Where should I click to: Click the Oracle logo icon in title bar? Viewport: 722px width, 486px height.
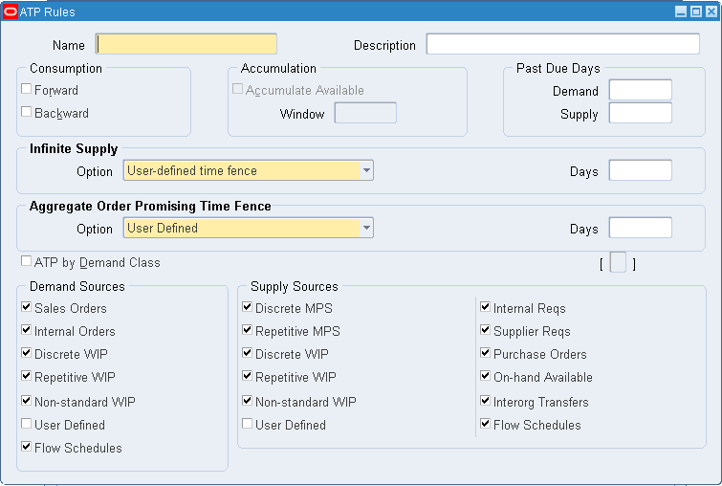coord(11,12)
